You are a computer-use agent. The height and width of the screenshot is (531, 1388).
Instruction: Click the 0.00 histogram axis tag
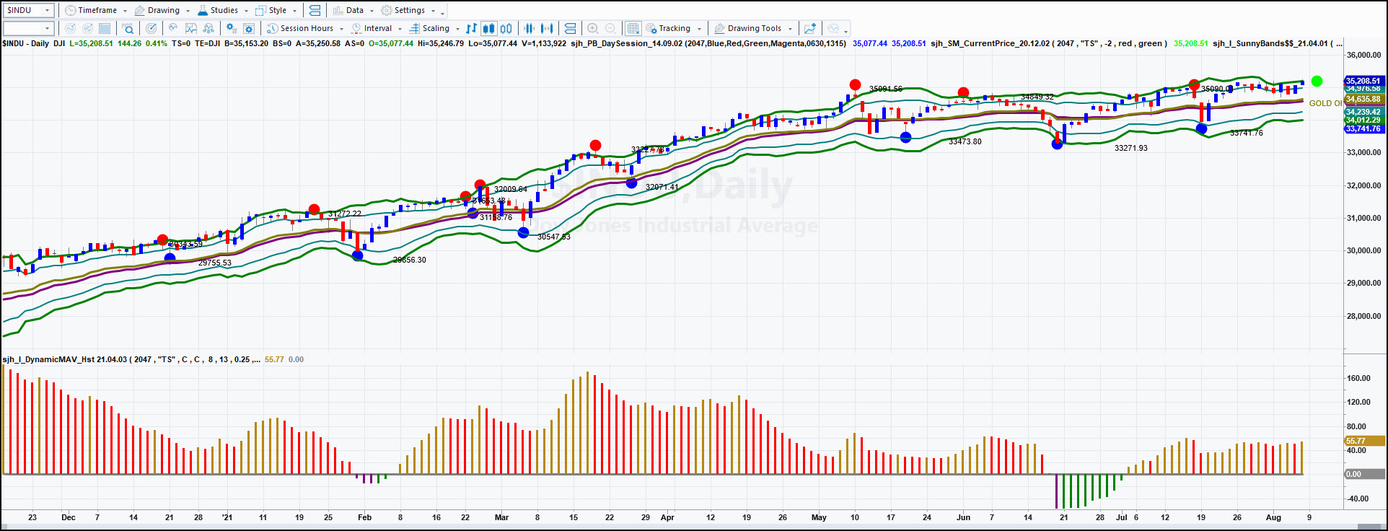coord(1363,474)
